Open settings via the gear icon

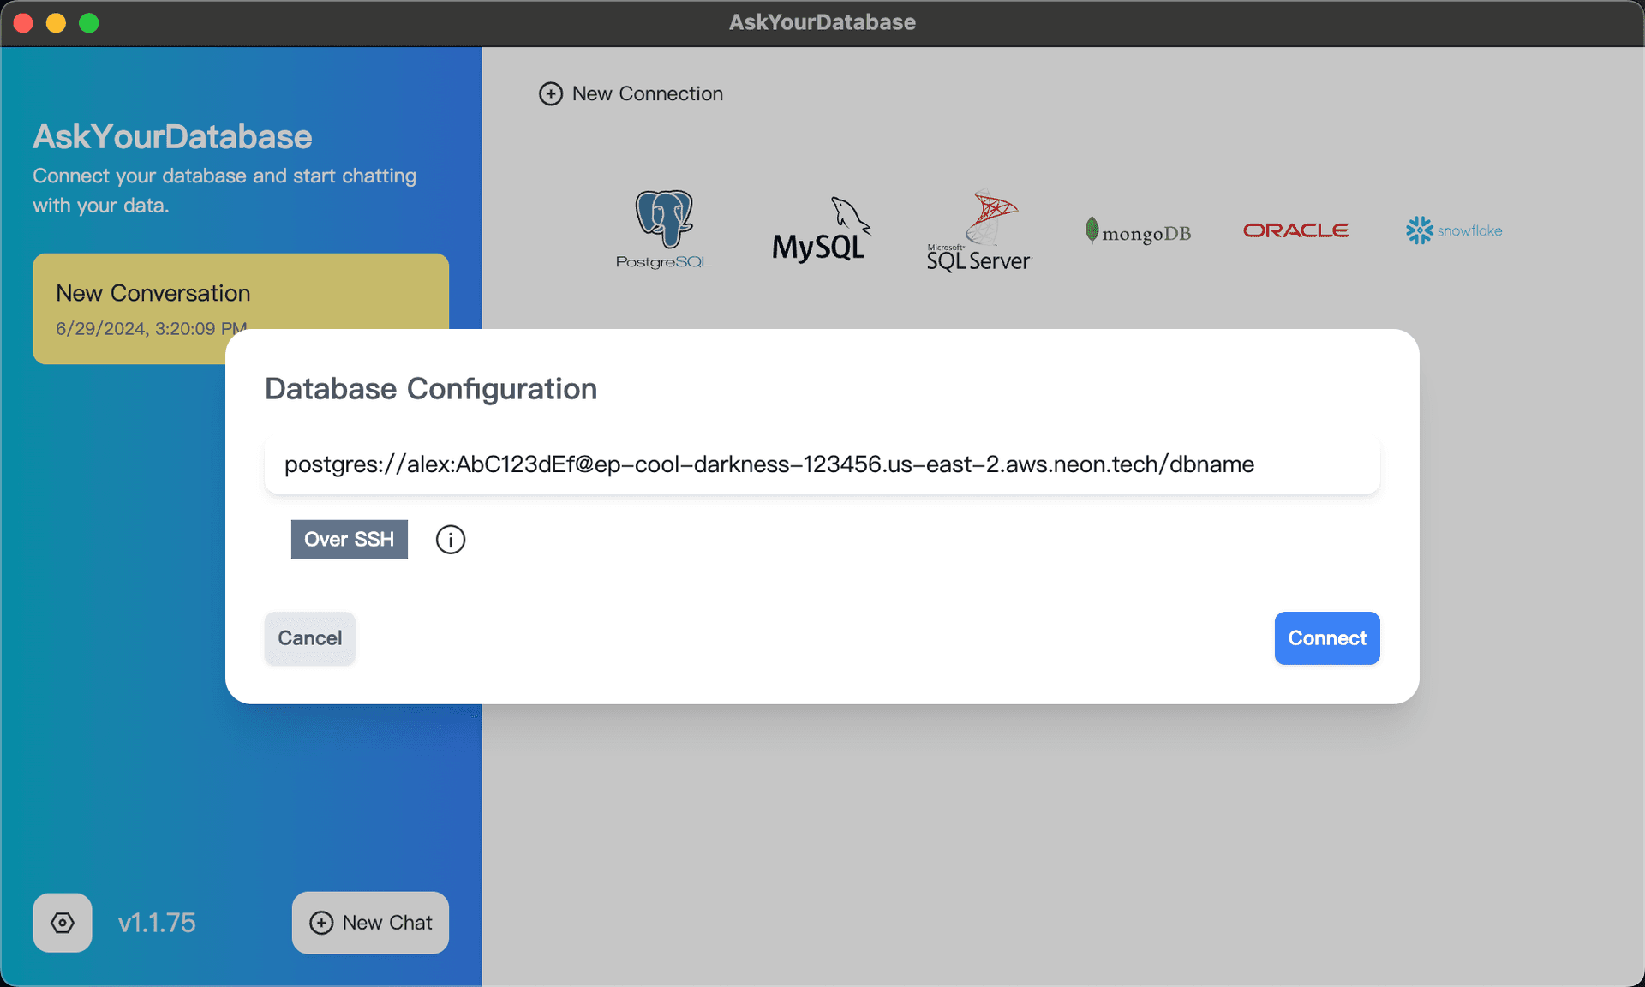point(62,923)
